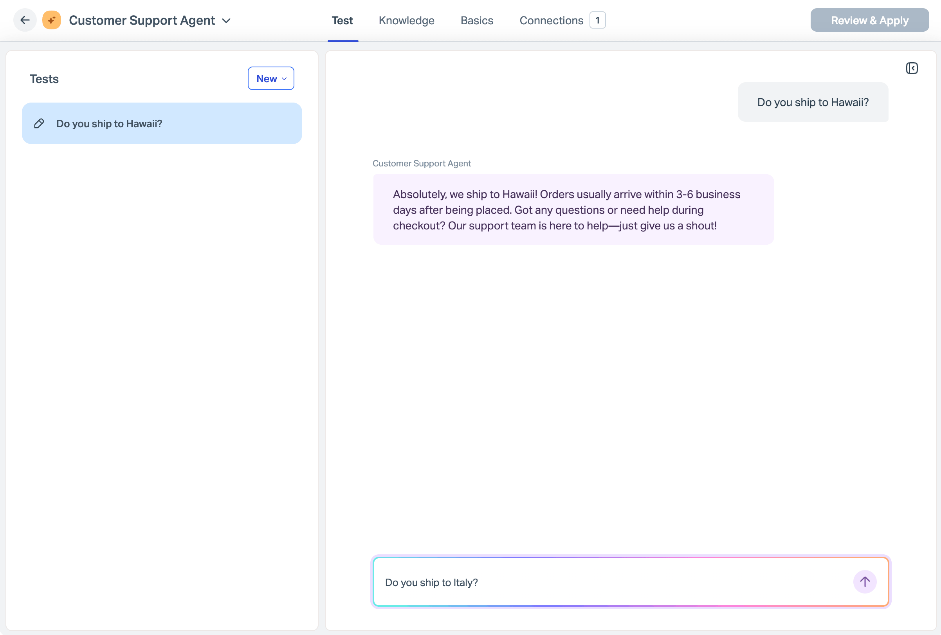Viewport: 941px width, 635px height.
Task: Open the Knowledge tab
Action: (406, 21)
